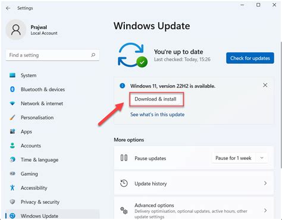Click Check for updates button
Screen dimensions: 282x220
pos(250,58)
